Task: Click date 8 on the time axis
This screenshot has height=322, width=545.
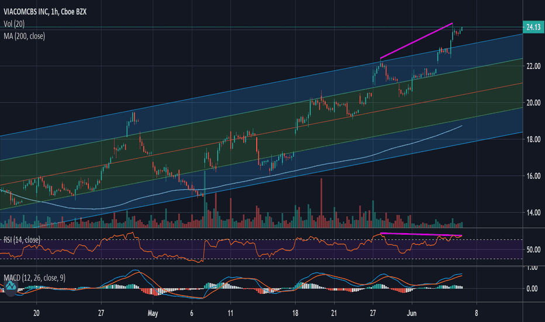Action: point(476,313)
